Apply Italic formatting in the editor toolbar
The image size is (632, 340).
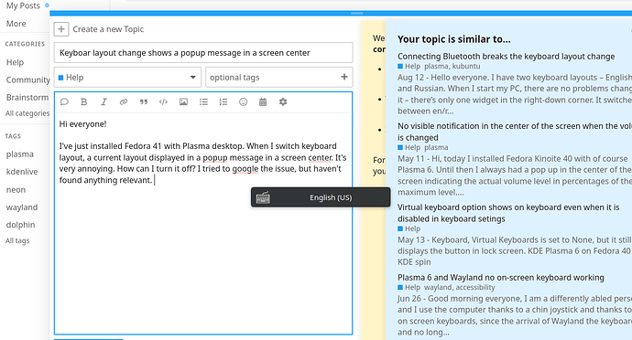[104, 101]
